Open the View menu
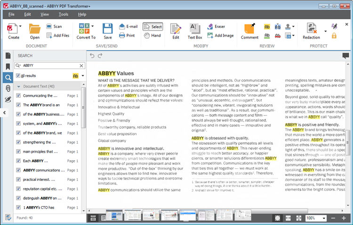The height and width of the screenshot is (225, 353). (45, 15)
